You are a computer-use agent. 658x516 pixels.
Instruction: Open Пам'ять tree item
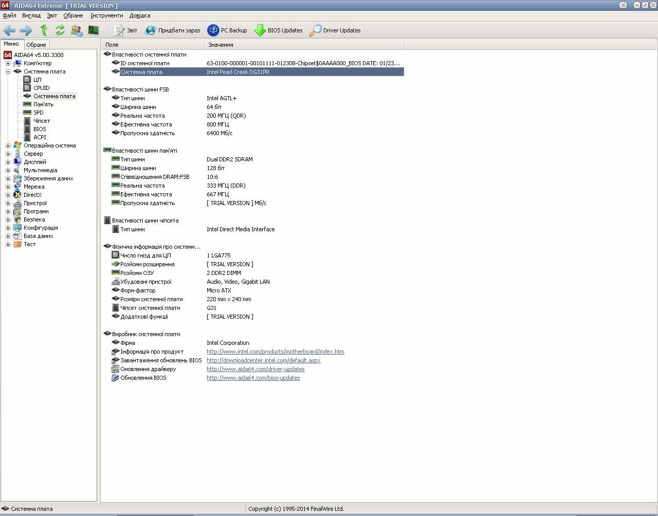(43, 104)
